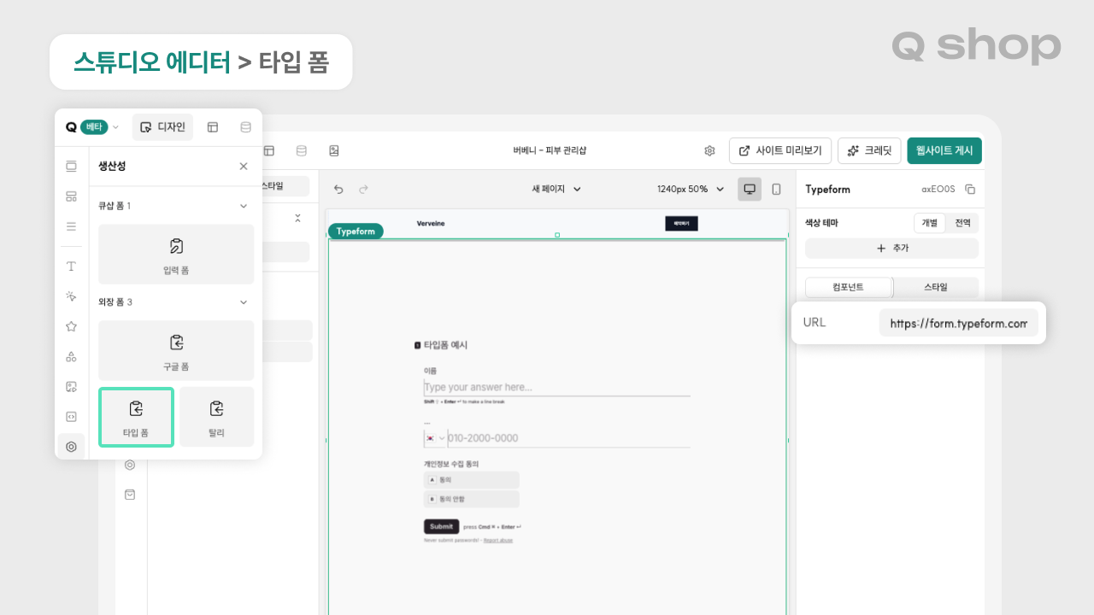Image resolution: width=1094 pixels, height=615 pixels.
Task: Switch to the 컴포넌트 tab
Action: 848,287
